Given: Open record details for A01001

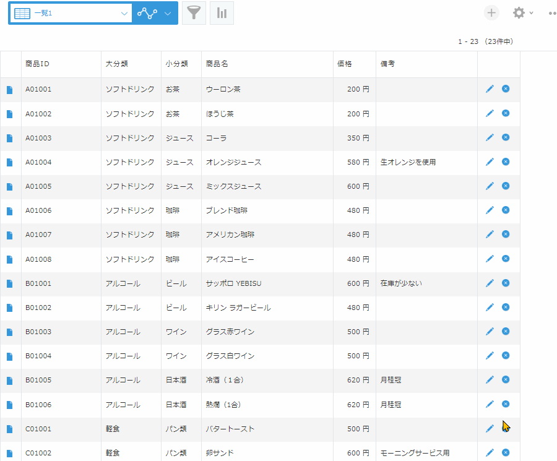Looking at the screenshot, I should click(x=9, y=90).
